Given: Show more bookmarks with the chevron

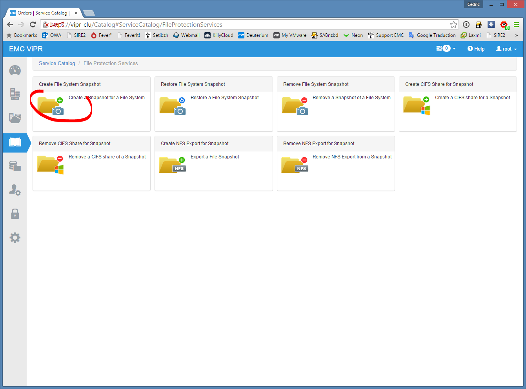Looking at the screenshot, I should click(517, 35).
